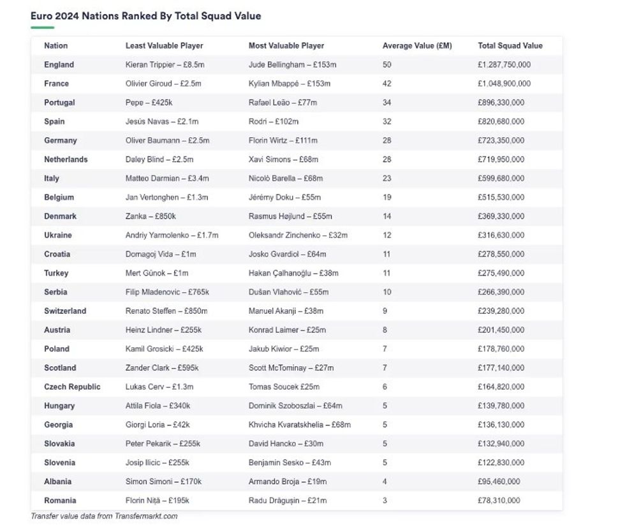Click the Least Valuable Player column header
The height and width of the screenshot is (525, 625).
(164, 46)
